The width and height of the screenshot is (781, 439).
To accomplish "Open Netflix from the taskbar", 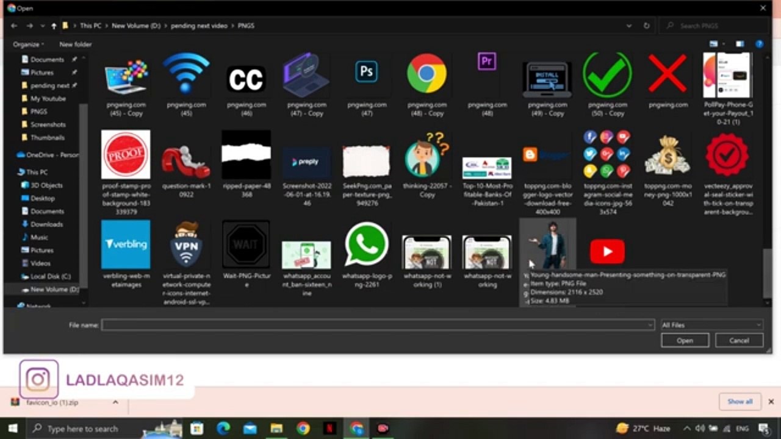I will 329,428.
